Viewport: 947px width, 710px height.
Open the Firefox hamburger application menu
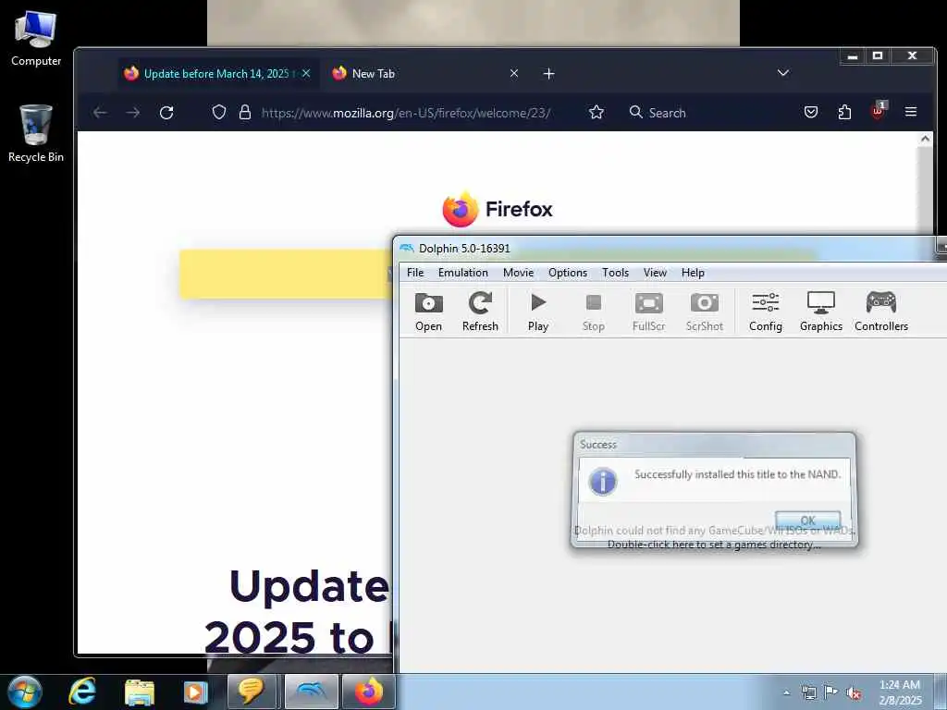tap(911, 112)
